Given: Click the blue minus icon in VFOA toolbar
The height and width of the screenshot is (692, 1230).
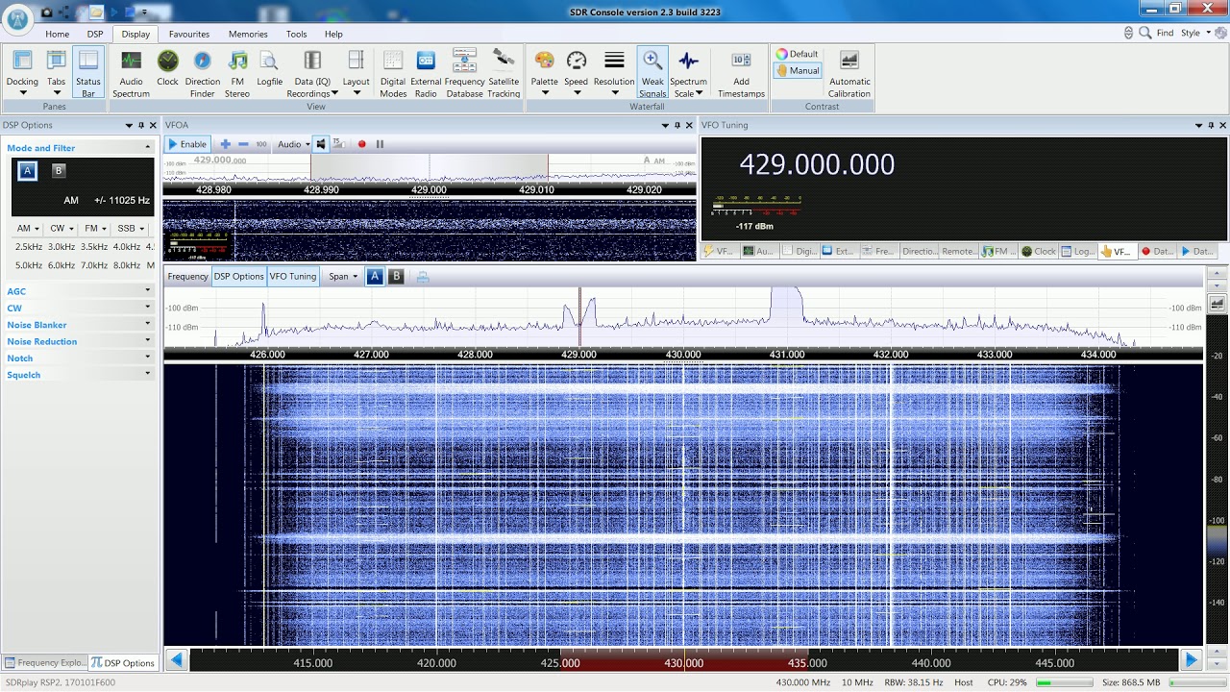Looking at the screenshot, I should tap(243, 144).
